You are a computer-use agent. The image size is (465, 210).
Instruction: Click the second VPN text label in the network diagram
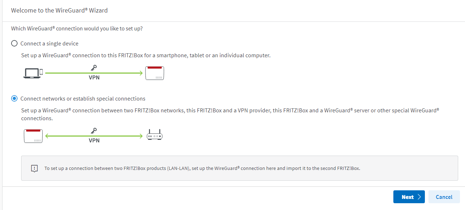tap(94, 141)
